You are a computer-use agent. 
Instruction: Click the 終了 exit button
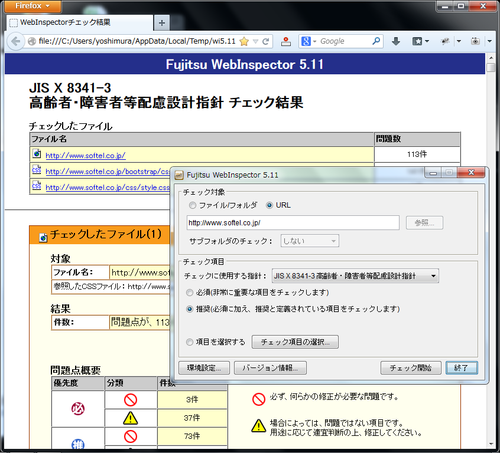click(462, 367)
